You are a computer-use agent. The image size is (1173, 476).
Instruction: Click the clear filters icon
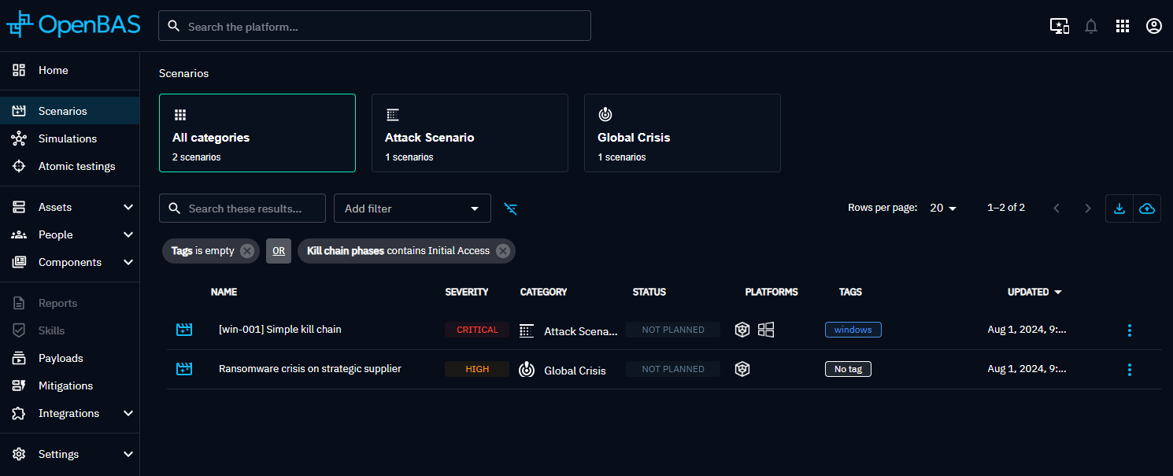[x=511, y=208]
